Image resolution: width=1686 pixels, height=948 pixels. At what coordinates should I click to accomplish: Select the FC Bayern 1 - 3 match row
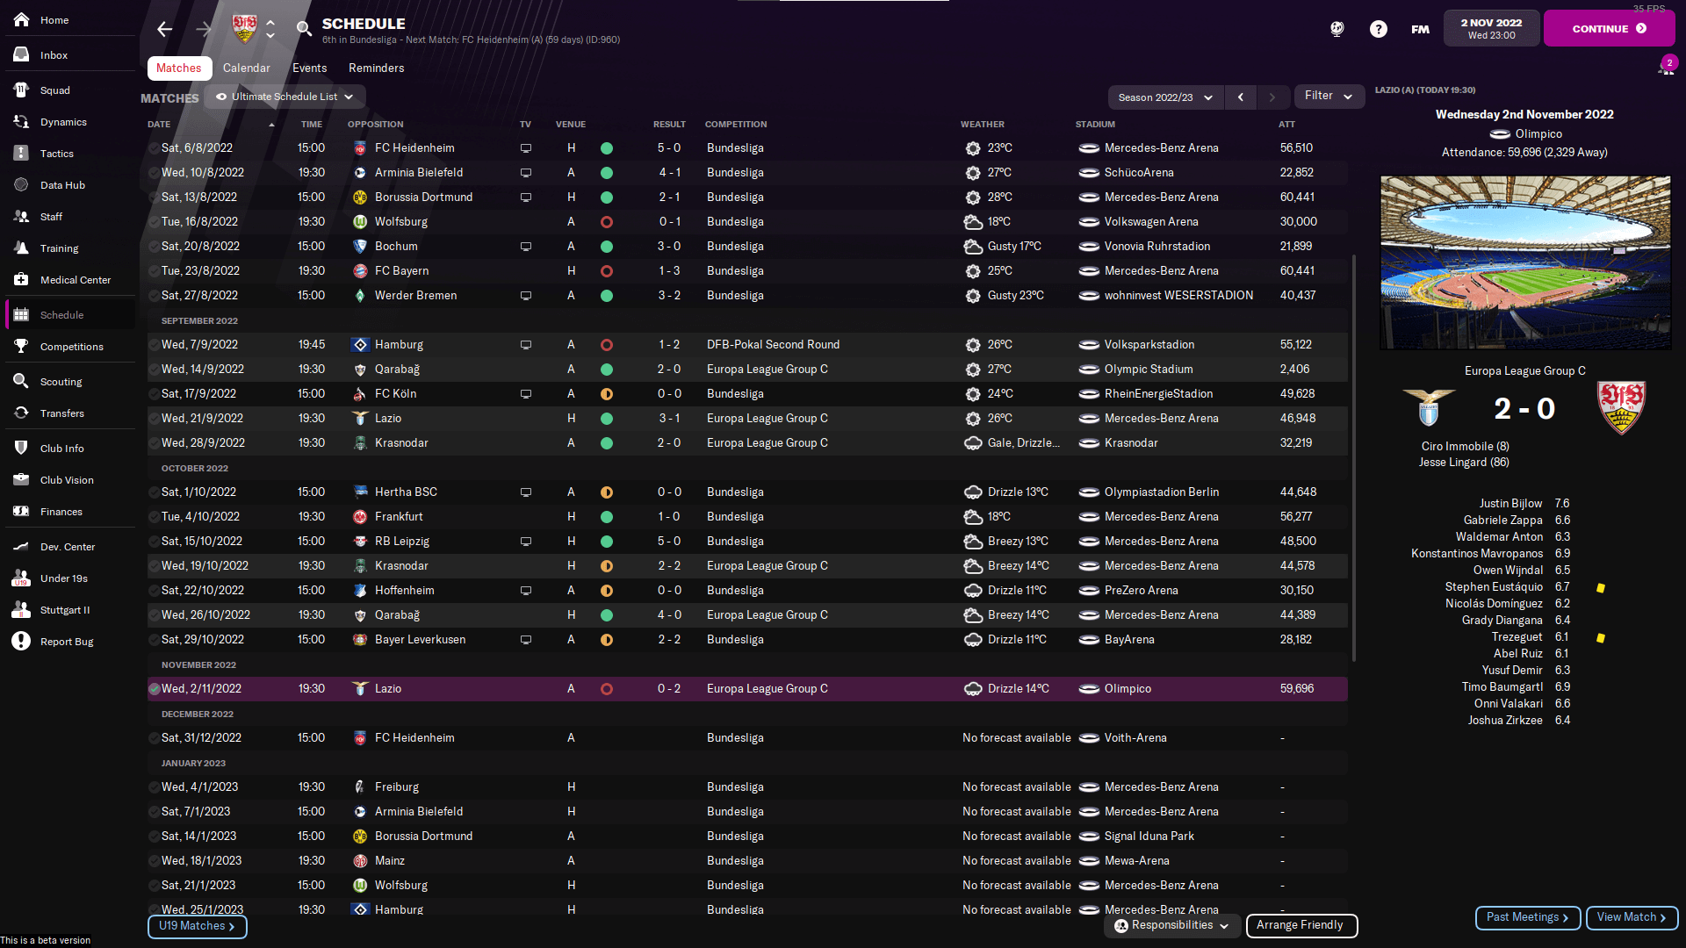(747, 271)
